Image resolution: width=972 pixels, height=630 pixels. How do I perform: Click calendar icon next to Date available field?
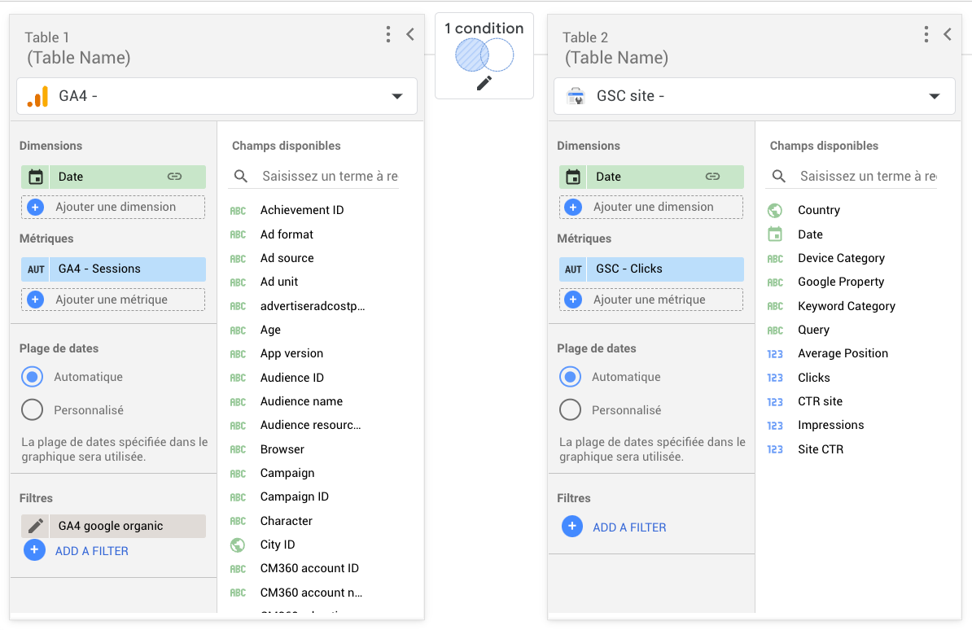tap(775, 234)
